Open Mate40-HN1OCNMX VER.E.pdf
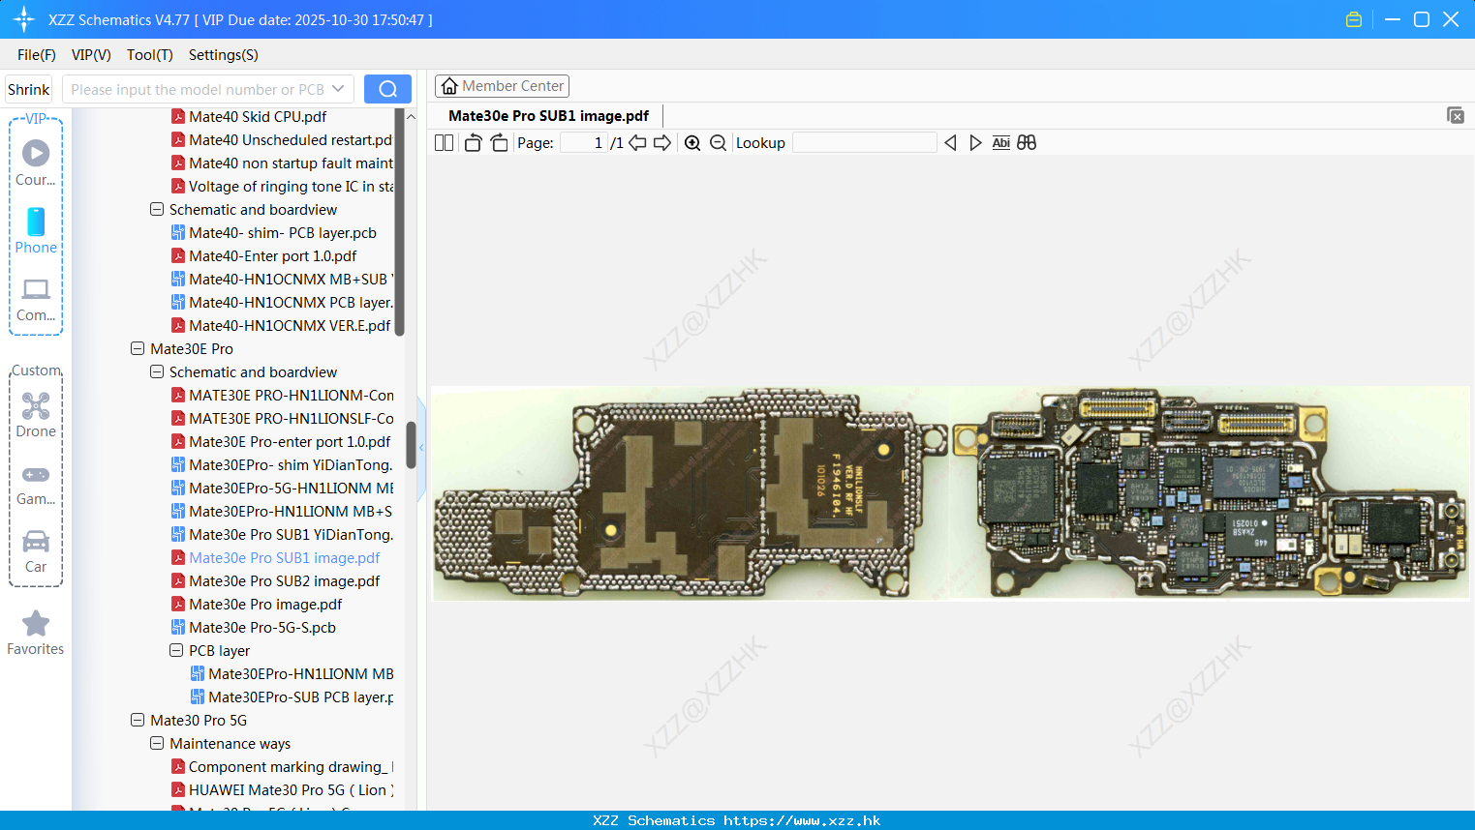The height and width of the screenshot is (830, 1475). tap(290, 325)
